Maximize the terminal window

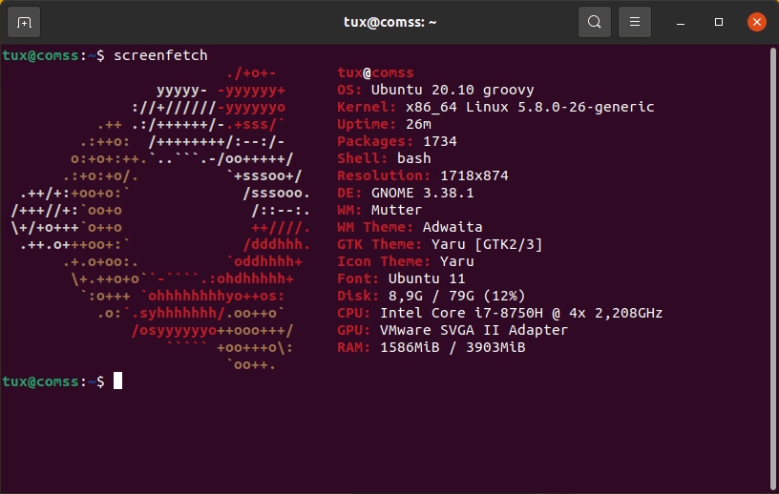[719, 22]
